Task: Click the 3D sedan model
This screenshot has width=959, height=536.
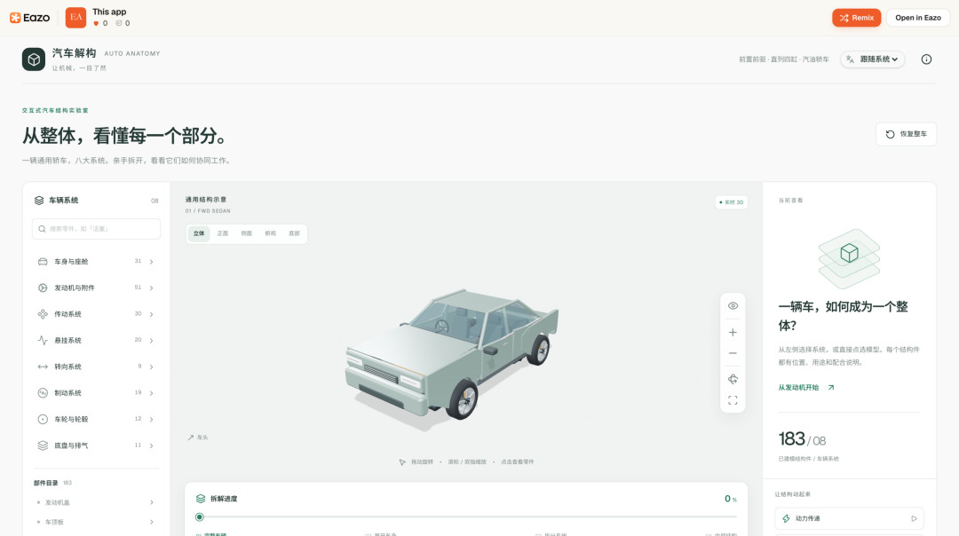Action: tap(451, 354)
